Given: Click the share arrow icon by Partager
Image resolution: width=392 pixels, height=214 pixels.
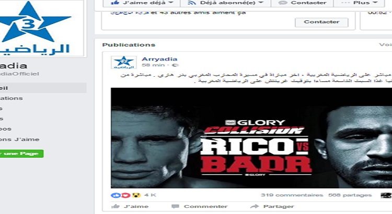Looking at the screenshot, I should pos(255,206).
